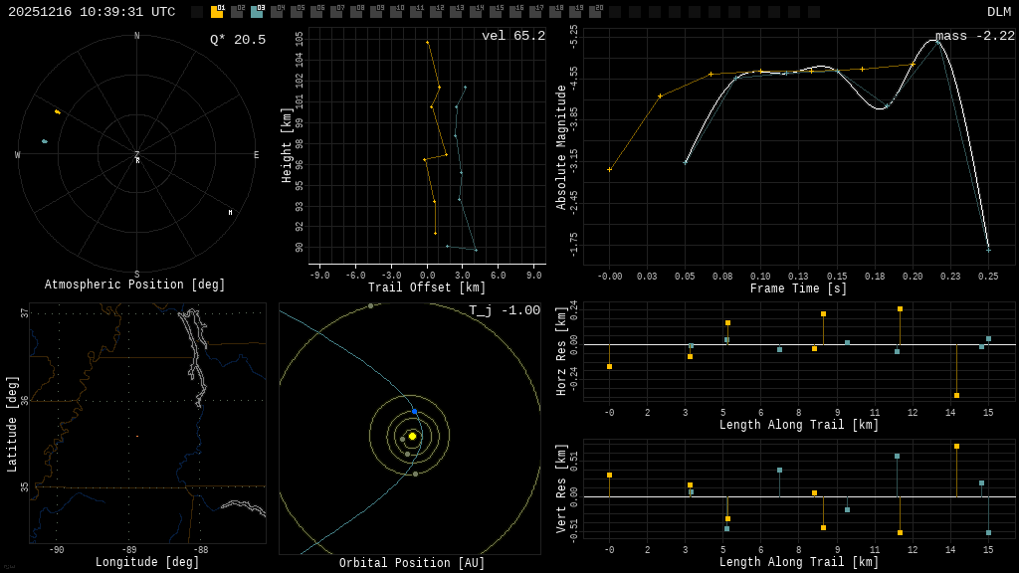Click the Q* 20.5 value label
Image resolution: width=1019 pixels, height=573 pixels.
(237, 40)
